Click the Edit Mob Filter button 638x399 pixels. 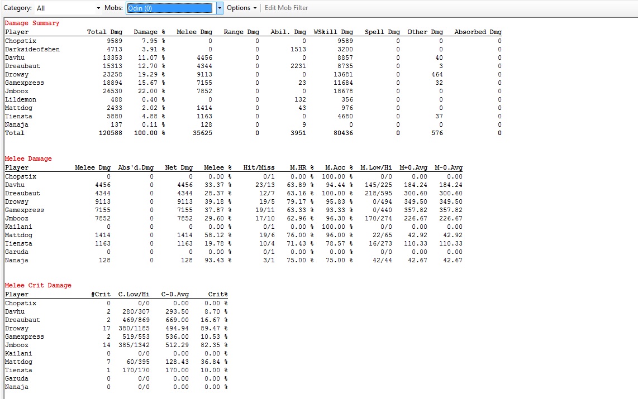(286, 8)
